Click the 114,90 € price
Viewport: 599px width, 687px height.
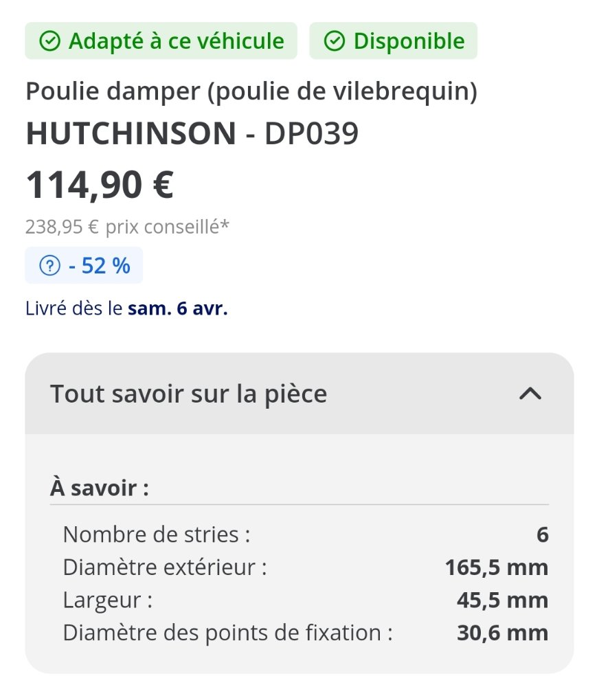pyautogui.click(x=100, y=183)
